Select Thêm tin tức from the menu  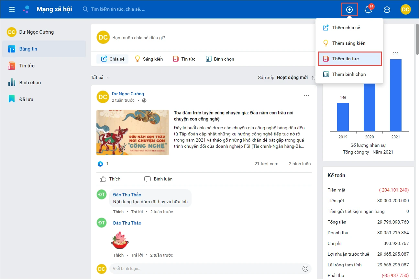pos(349,59)
